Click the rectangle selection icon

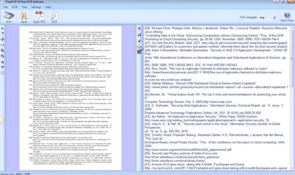(3, 73)
